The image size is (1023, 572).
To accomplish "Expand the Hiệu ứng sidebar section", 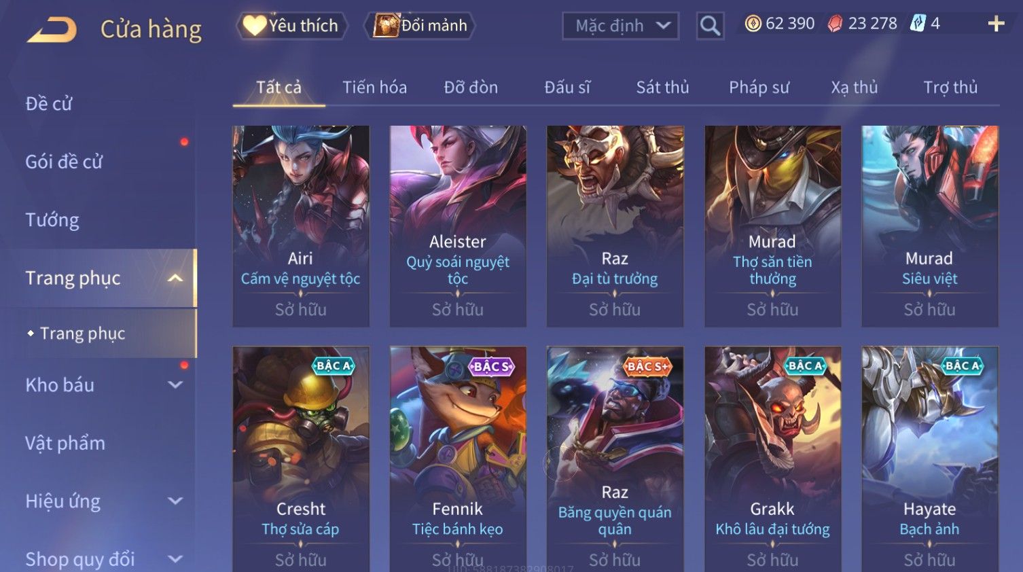I will 175,501.
